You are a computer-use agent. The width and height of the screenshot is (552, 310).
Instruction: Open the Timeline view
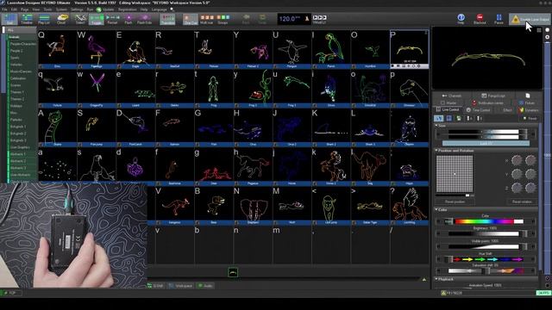(27, 19)
